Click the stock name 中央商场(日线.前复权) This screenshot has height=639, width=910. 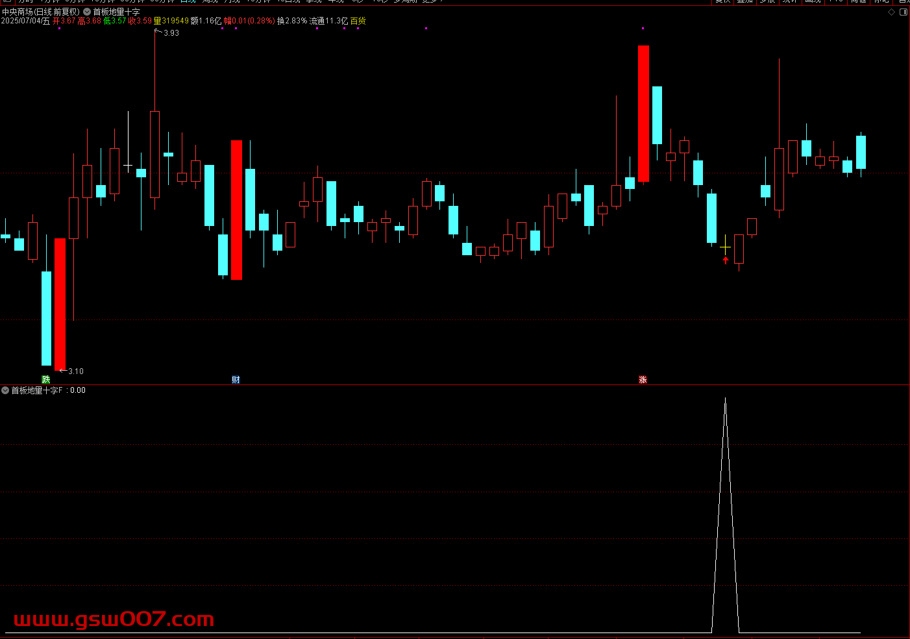click(41, 12)
